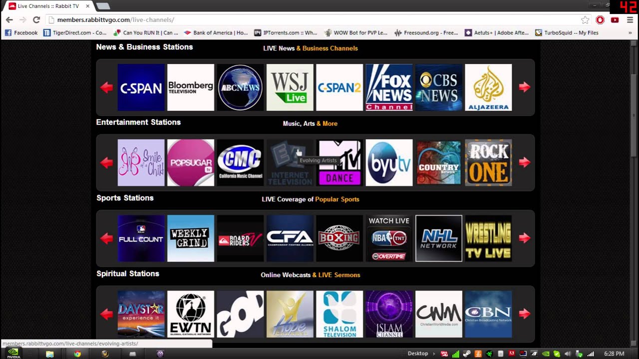Open the Rock One station
Image resolution: width=639 pixels, height=359 pixels.
[x=488, y=163]
